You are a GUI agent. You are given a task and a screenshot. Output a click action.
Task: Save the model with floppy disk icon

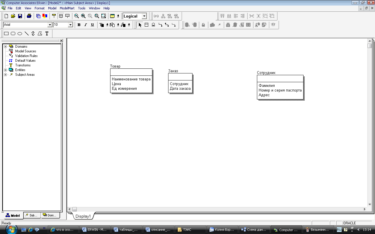20,16
